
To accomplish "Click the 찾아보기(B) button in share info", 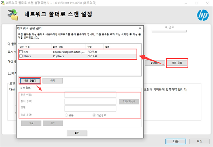I will click(x=129, y=101).
